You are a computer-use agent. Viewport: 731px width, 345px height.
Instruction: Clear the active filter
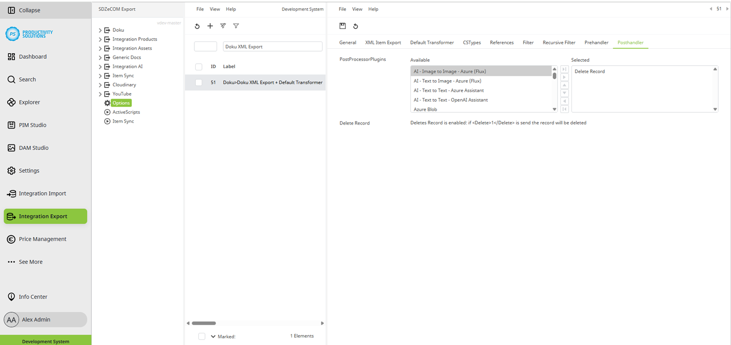point(223,26)
